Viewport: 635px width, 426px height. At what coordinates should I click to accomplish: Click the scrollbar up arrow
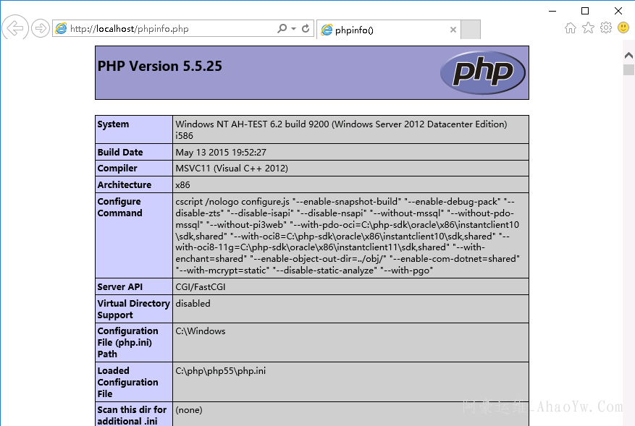click(628, 55)
